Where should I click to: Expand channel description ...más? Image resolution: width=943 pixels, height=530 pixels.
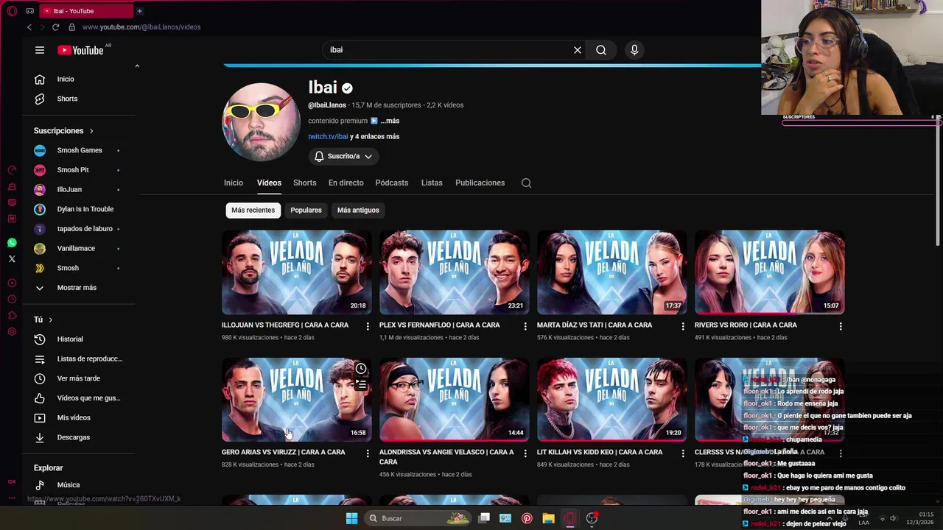point(390,121)
